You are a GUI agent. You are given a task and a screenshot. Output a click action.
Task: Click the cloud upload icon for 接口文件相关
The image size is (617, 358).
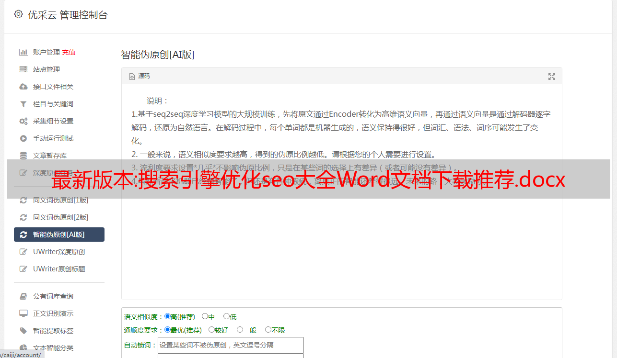click(x=23, y=87)
